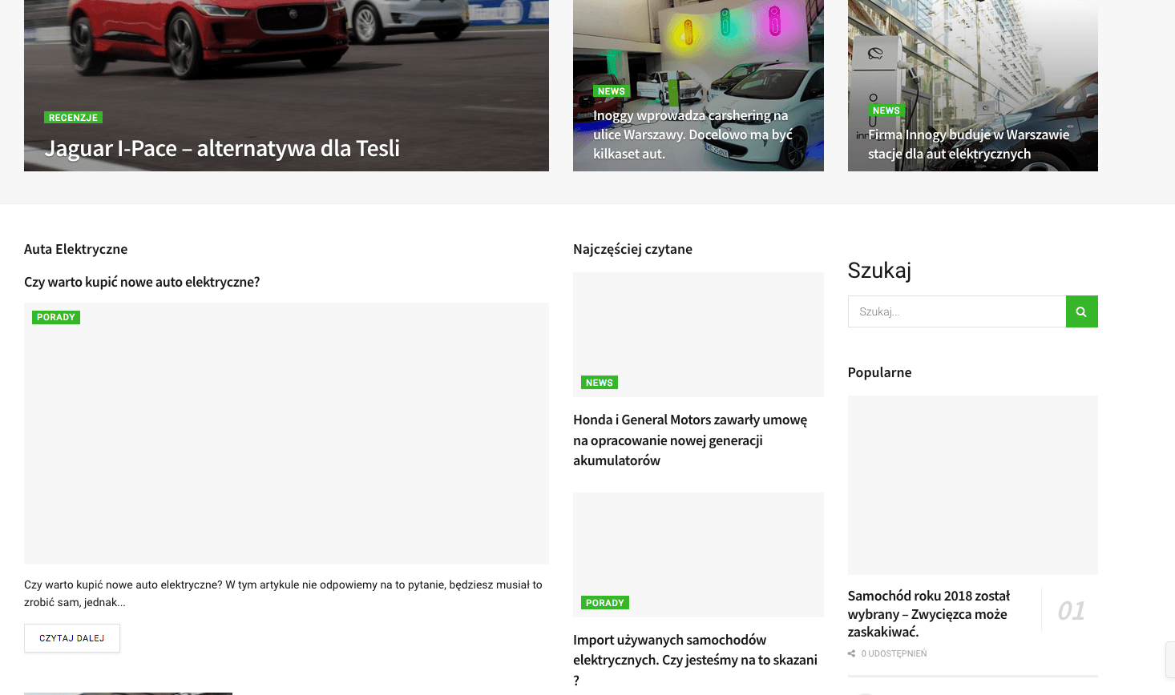Click the '0 UDOSTĘPNIEŃ' share count text

894,654
